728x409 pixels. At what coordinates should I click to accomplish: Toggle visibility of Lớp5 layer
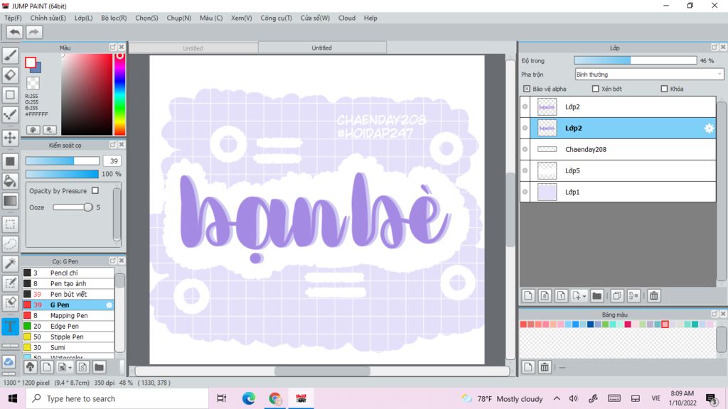[x=525, y=170]
